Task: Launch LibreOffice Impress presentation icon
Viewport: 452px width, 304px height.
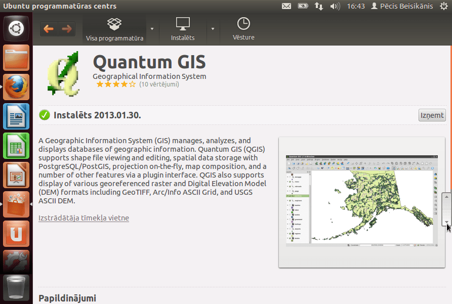Action: pyautogui.click(x=16, y=175)
